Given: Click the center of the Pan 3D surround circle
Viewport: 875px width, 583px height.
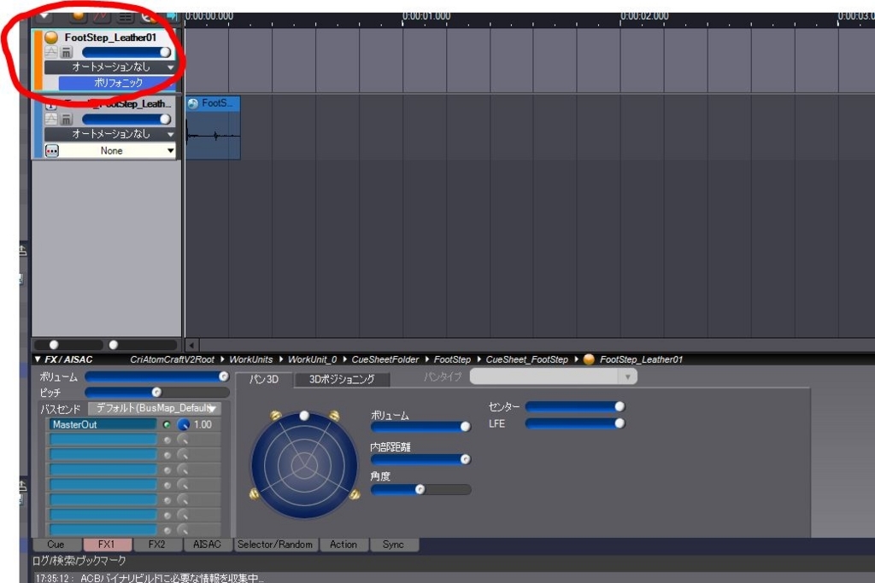Looking at the screenshot, I should coord(305,464).
